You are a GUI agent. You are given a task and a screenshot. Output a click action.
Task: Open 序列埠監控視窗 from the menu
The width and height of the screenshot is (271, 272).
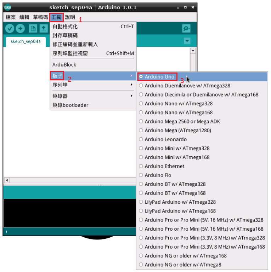pyautogui.click(x=93, y=53)
